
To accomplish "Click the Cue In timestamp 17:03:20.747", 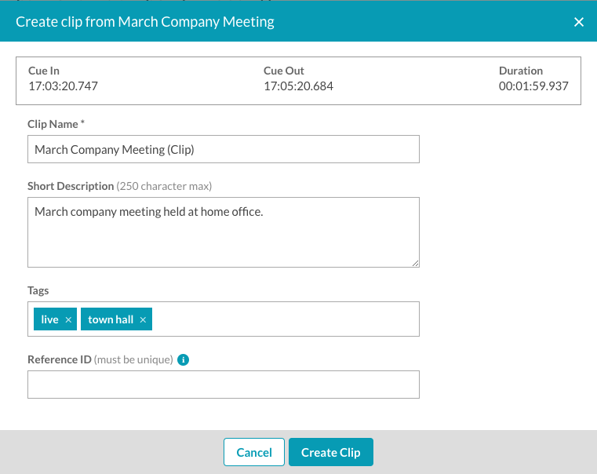I will point(64,86).
